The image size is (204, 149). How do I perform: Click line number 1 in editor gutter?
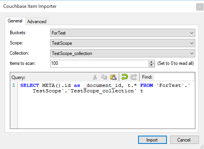tap(14, 85)
